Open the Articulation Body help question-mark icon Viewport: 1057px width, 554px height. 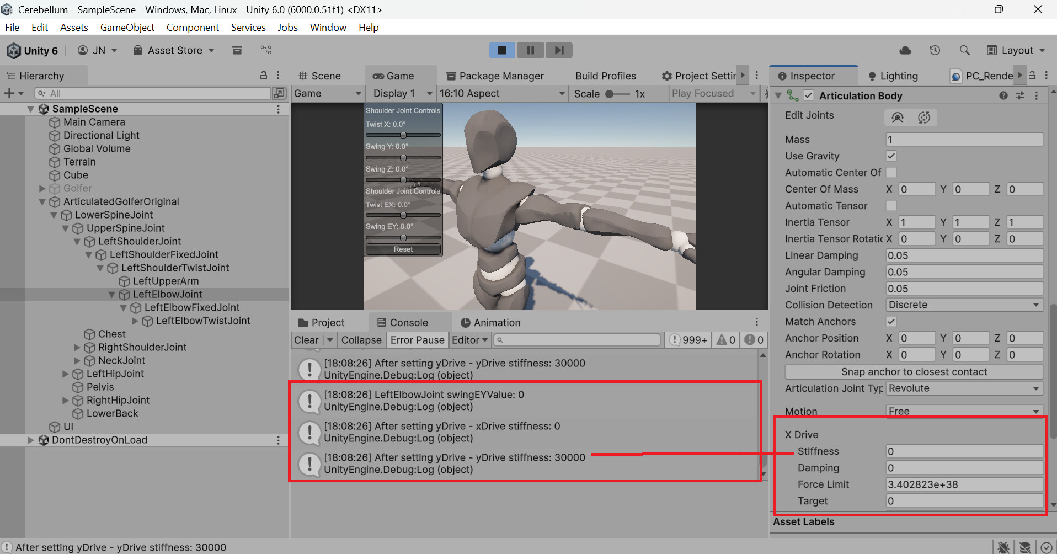[1002, 95]
